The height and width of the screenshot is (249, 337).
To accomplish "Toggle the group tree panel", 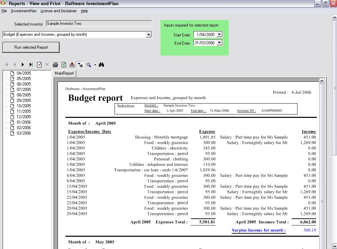I will click(x=80, y=65).
